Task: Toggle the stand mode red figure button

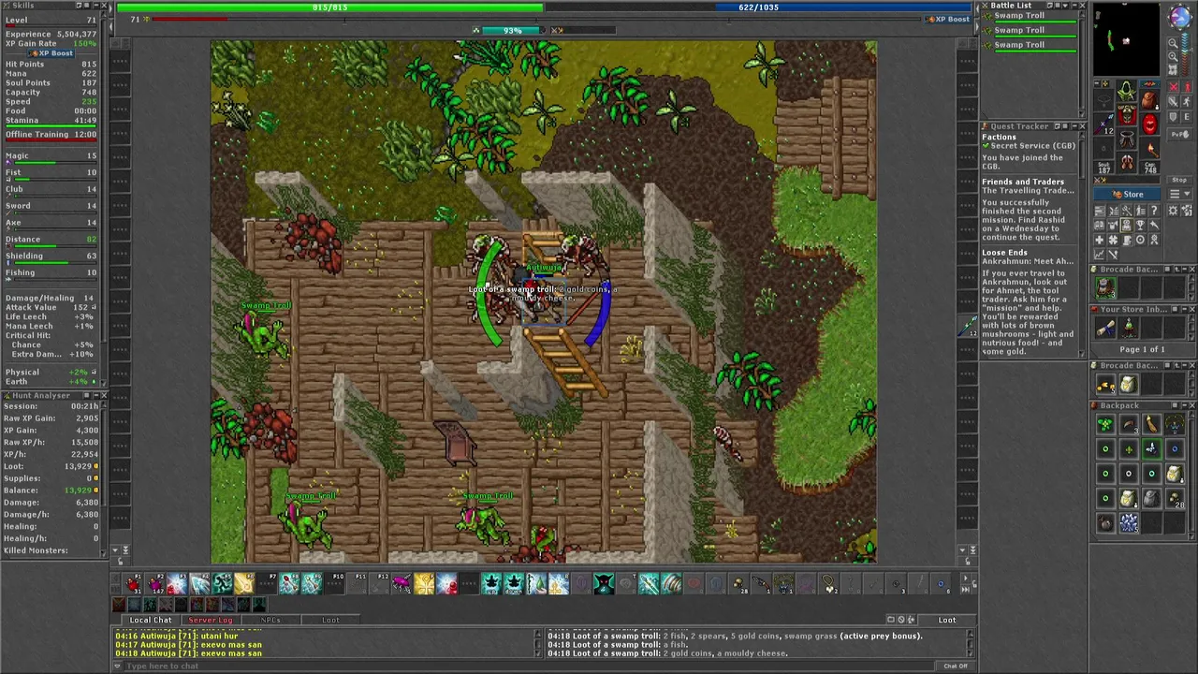Action: click(x=1187, y=86)
